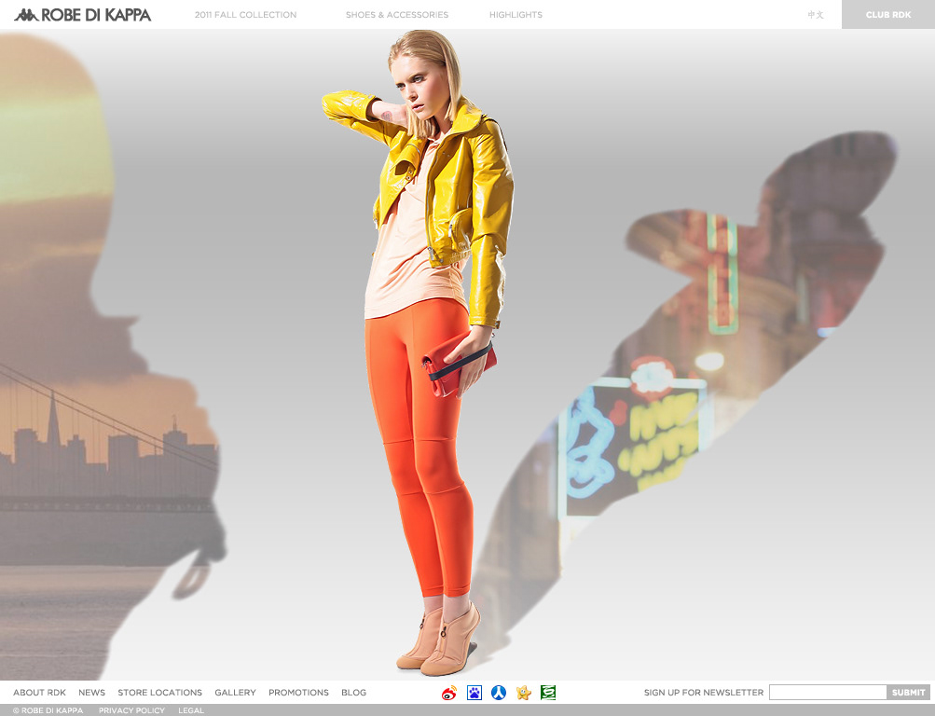Open the Blog link
The image size is (935, 716).
(x=353, y=693)
